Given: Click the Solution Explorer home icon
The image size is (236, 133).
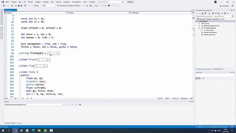Looking at the screenshot, I should point(202,13).
